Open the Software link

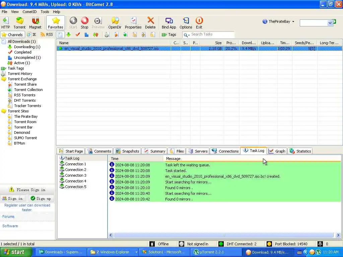(x=10, y=226)
